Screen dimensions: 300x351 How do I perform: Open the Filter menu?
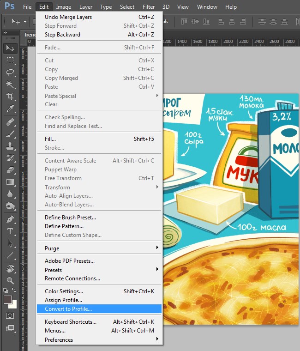pyautogui.click(x=149, y=7)
